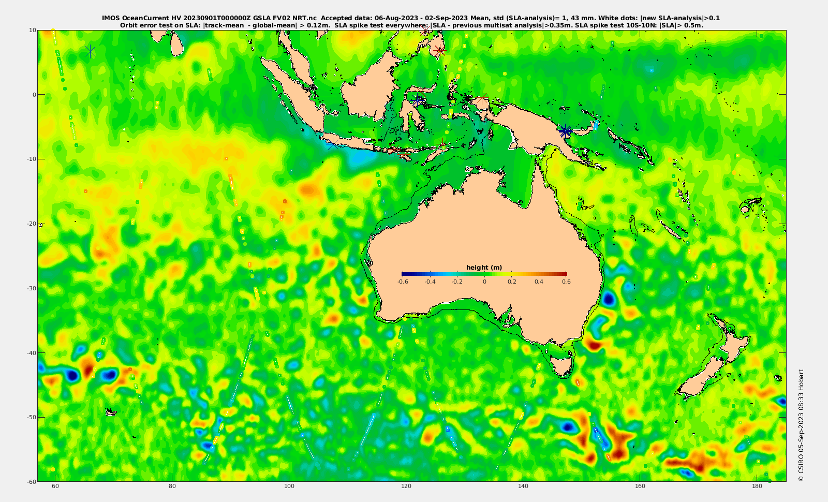Click the x-axis longitude label 80
The height and width of the screenshot is (502, 828).
click(172, 486)
